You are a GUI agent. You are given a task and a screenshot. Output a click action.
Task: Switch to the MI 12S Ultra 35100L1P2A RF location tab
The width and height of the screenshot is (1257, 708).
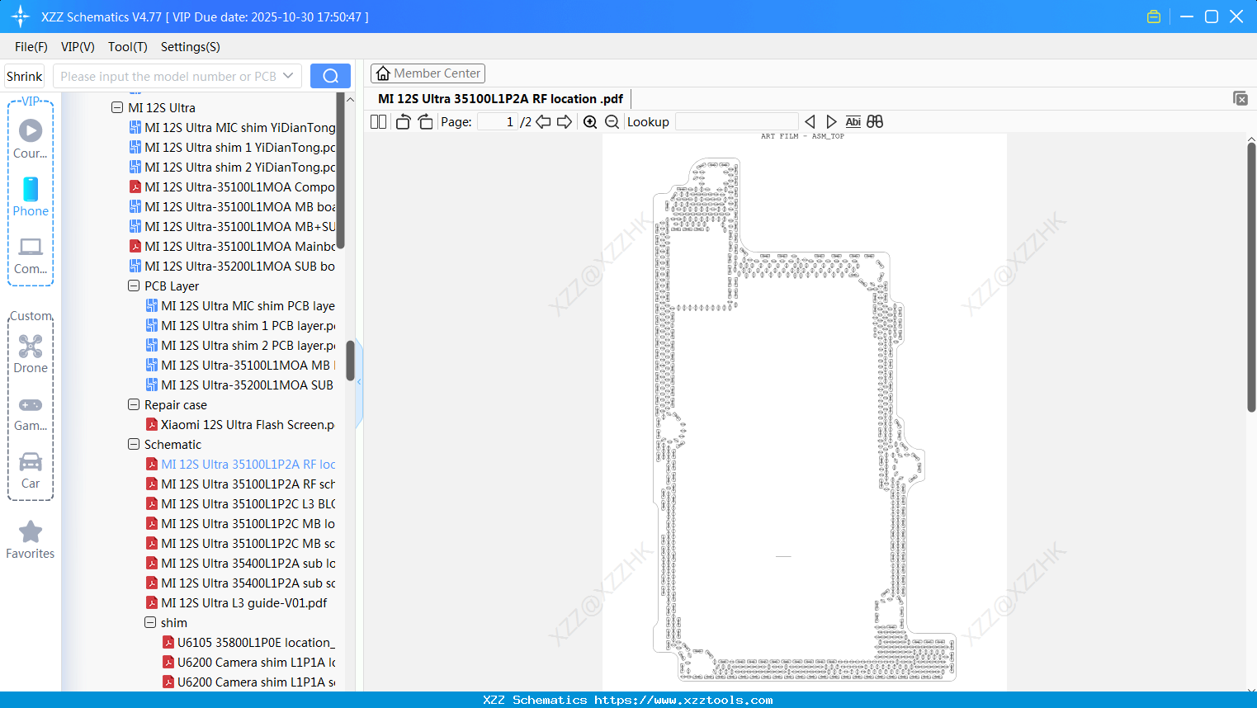point(499,98)
